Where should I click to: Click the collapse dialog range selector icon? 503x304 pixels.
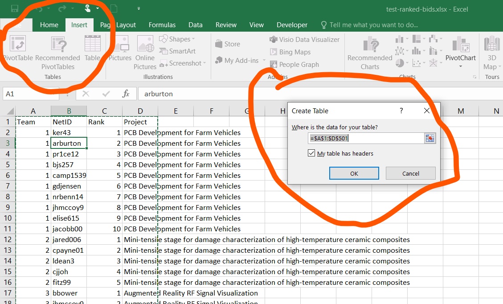click(429, 138)
